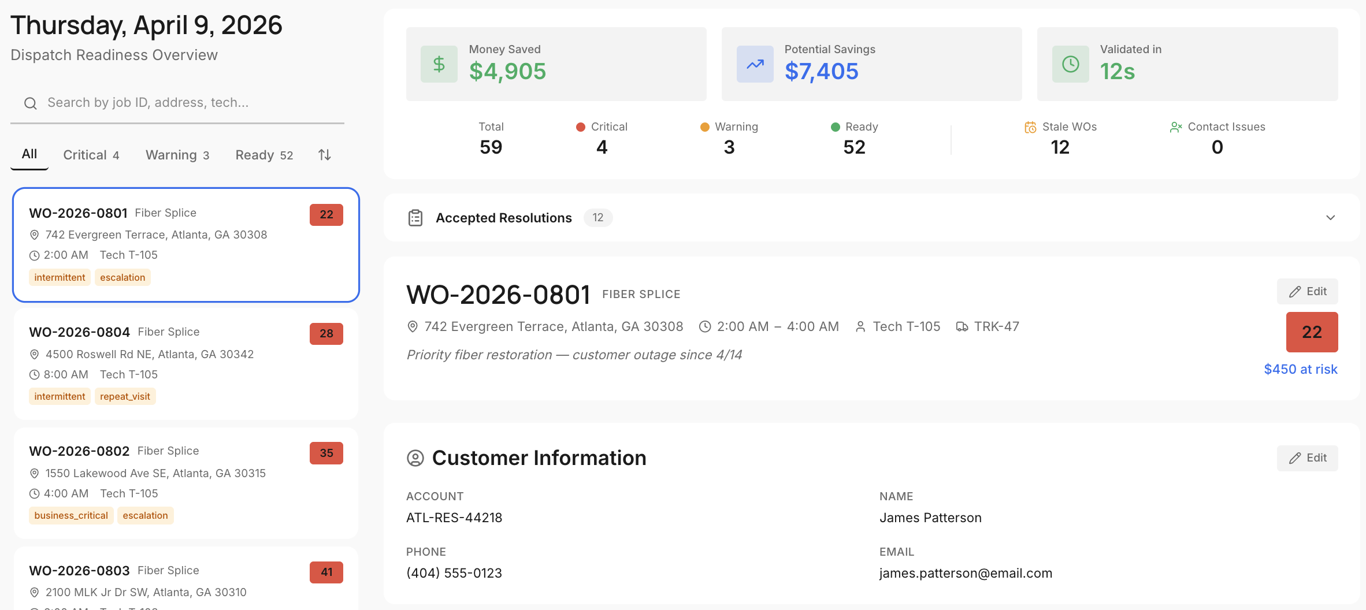
Task: Click the Stale WOs count 12
Action: [1060, 147]
